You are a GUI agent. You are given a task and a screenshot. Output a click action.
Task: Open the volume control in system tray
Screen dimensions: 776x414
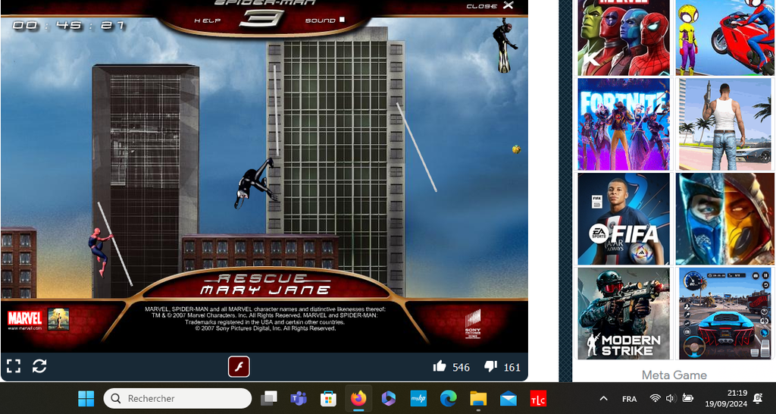(x=671, y=398)
